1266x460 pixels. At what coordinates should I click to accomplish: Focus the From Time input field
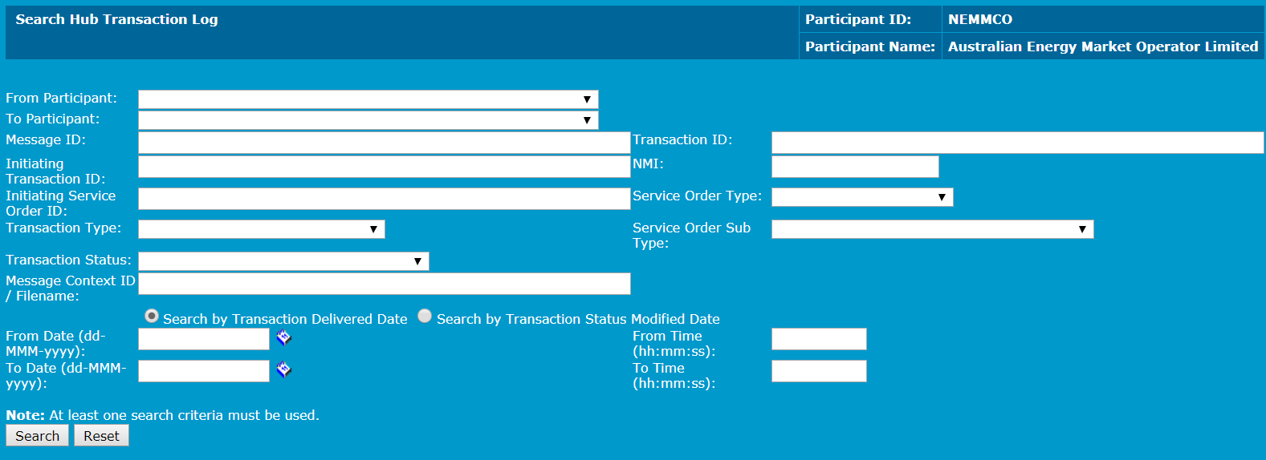pyautogui.click(x=819, y=339)
